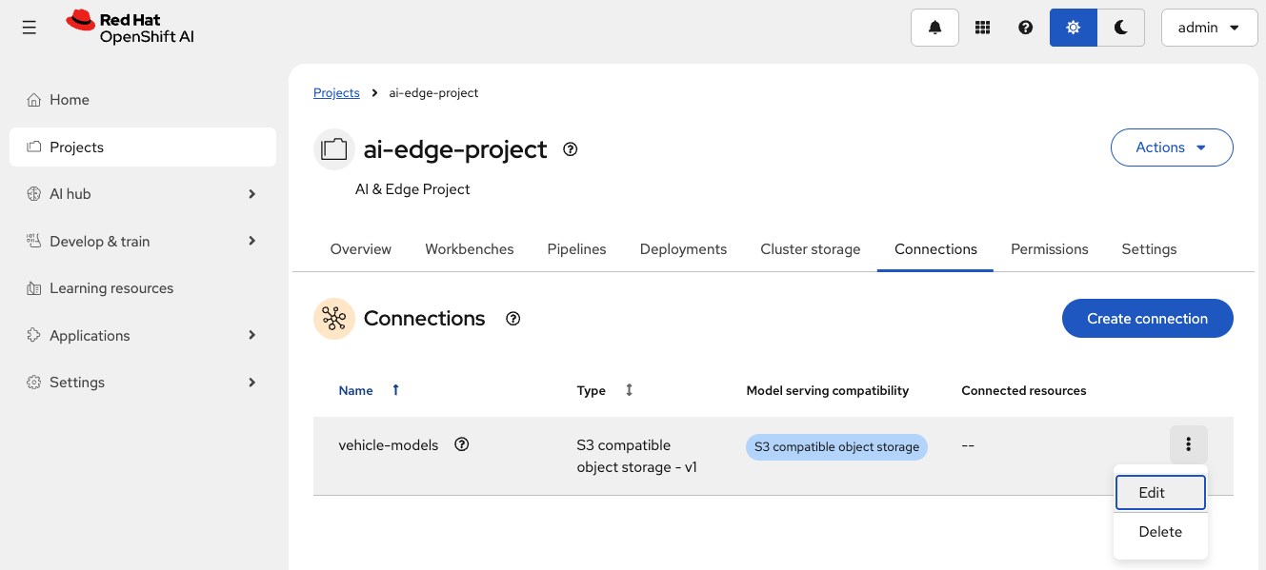Click the help question mark in header
Image resolution: width=1266 pixels, height=570 pixels.
[x=1025, y=28]
